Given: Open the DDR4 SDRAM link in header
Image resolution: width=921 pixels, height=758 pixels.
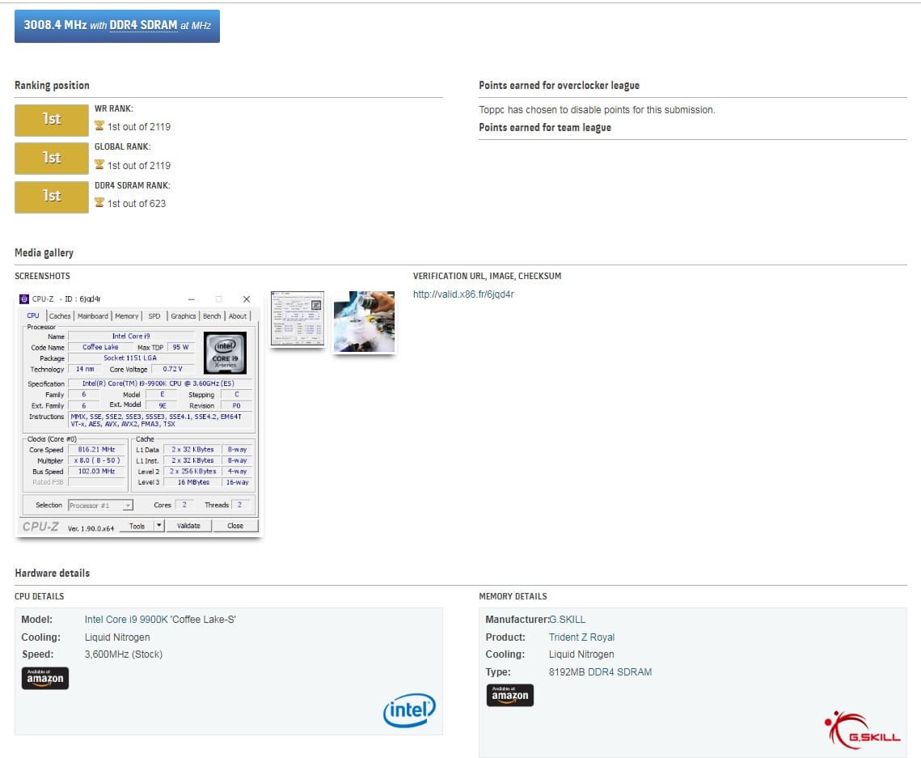Looking at the screenshot, I should (x=143, y=25).
